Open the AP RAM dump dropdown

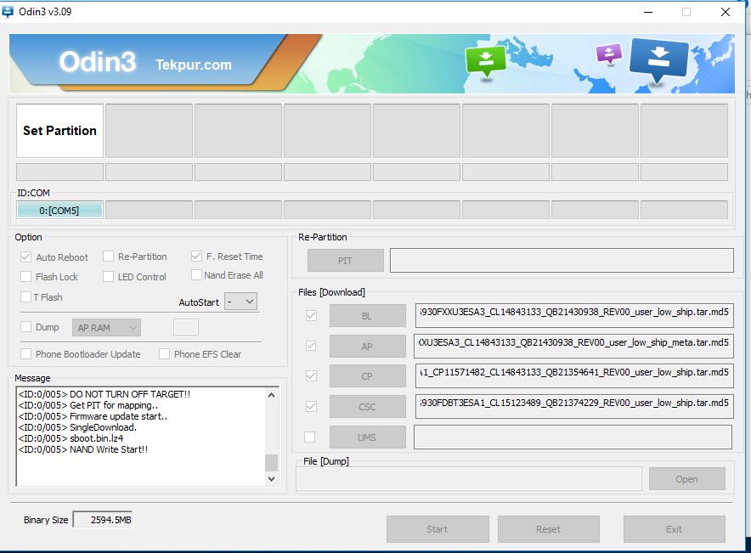click(107, 328)
